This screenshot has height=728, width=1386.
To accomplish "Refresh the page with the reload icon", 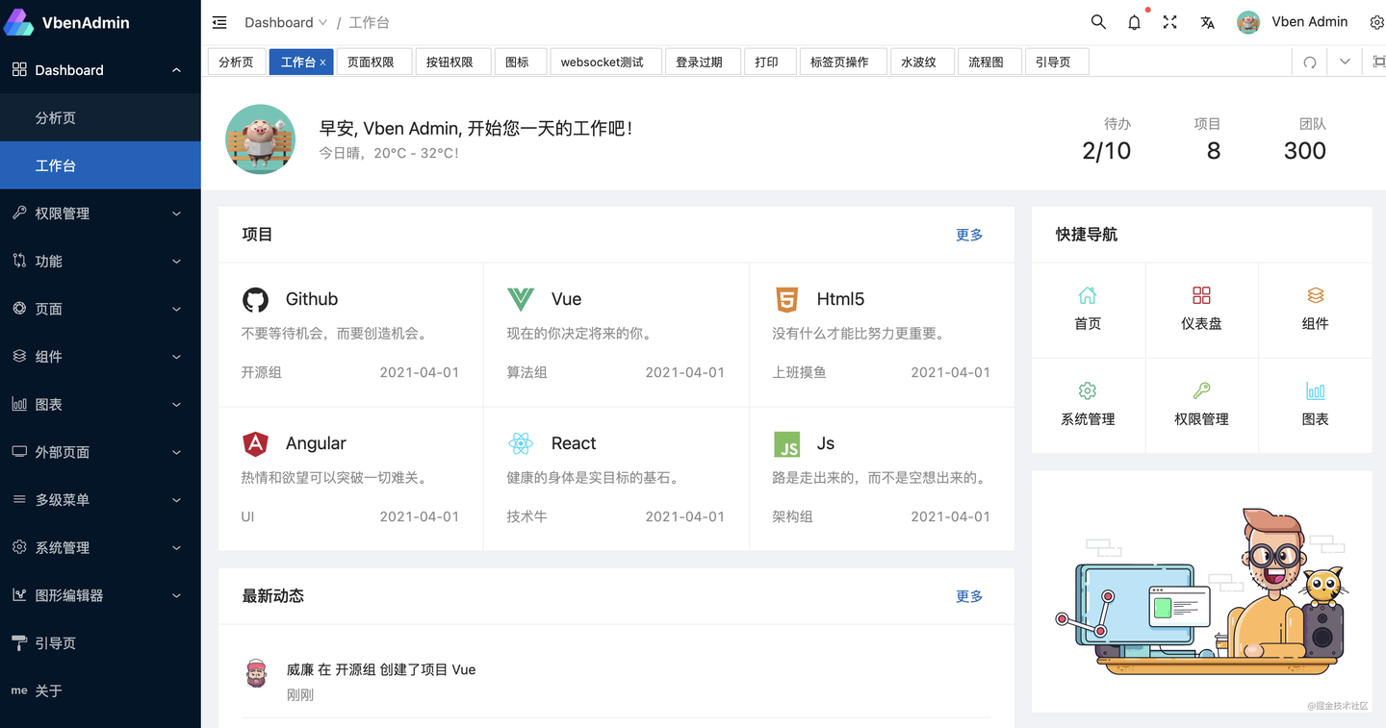I will pyautogui.click(x=1309, y=61).
